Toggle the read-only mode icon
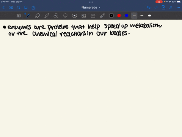 coord(19,16)
